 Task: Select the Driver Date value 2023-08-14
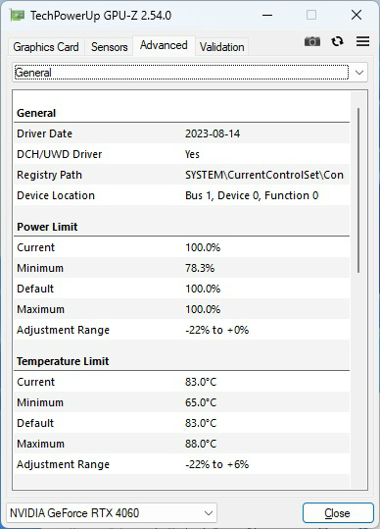click(x=213, y=133)
